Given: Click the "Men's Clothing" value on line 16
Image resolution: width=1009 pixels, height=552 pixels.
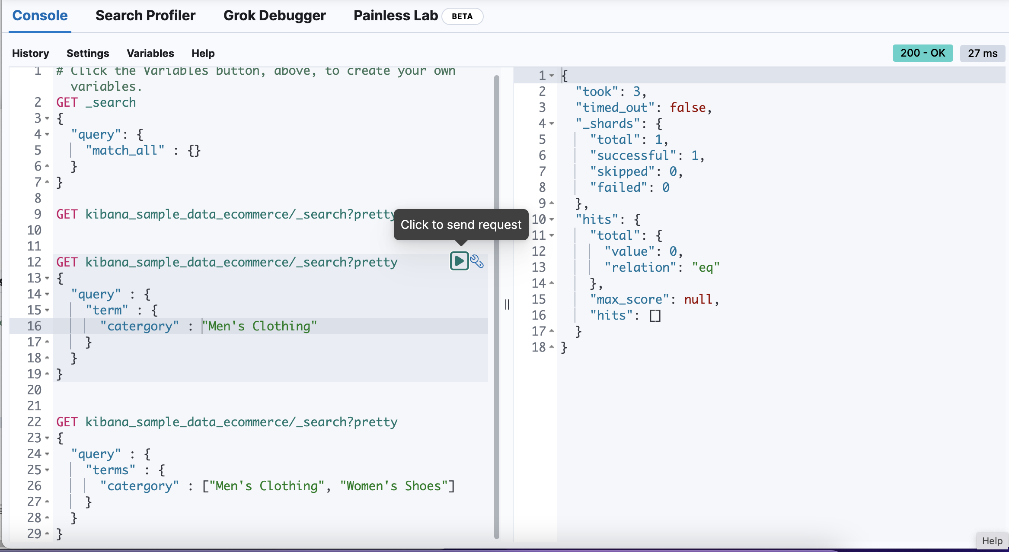Looking at the screenshot, I should point(259,326).
